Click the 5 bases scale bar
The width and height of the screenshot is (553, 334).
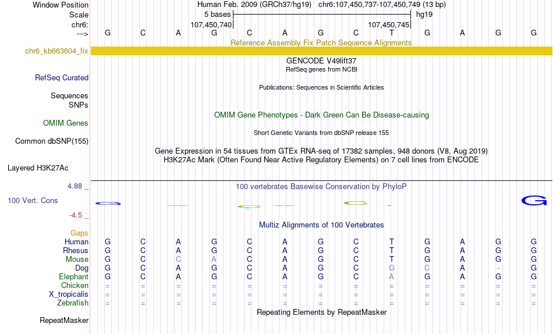(x=322, y=15)
